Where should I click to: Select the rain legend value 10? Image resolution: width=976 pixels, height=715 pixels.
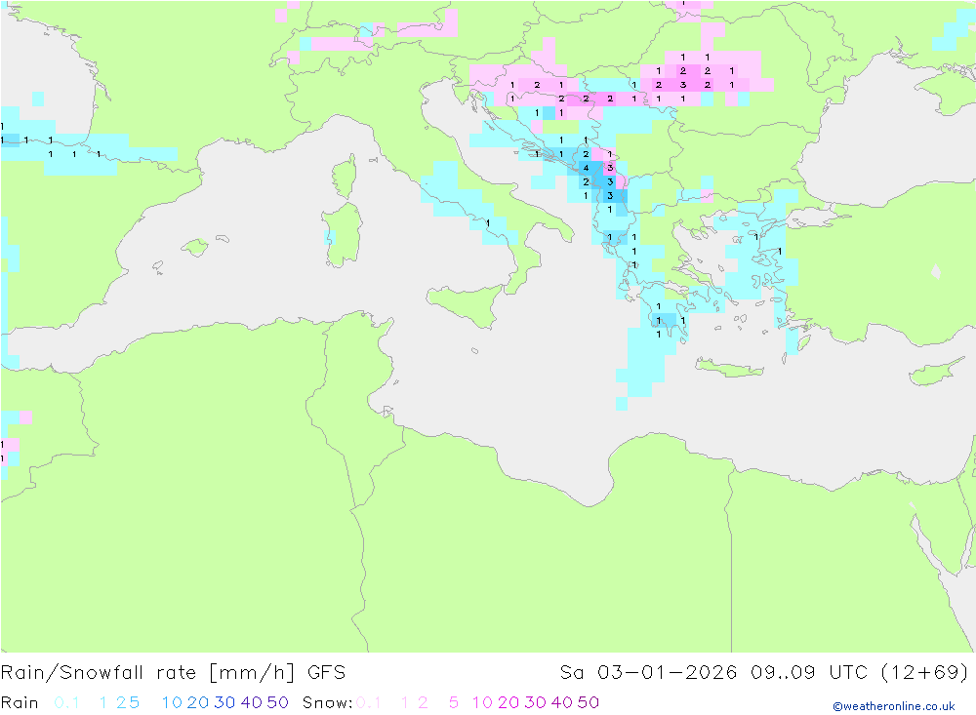[172, 702]
